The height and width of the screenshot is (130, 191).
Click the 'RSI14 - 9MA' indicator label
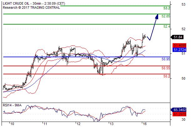click(12, 105)
